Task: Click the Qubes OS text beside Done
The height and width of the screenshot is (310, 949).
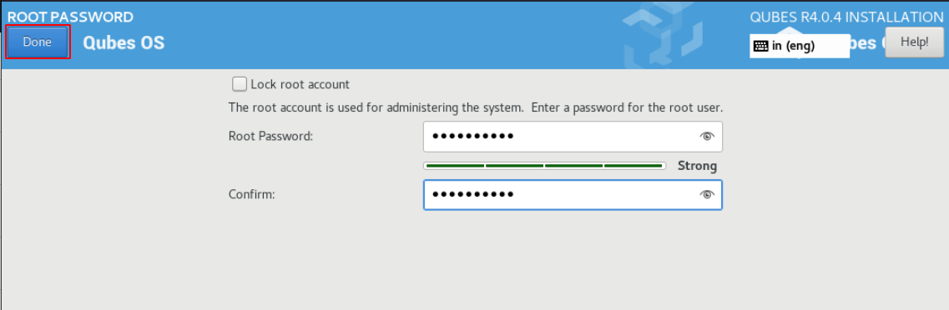Action: 124,43
